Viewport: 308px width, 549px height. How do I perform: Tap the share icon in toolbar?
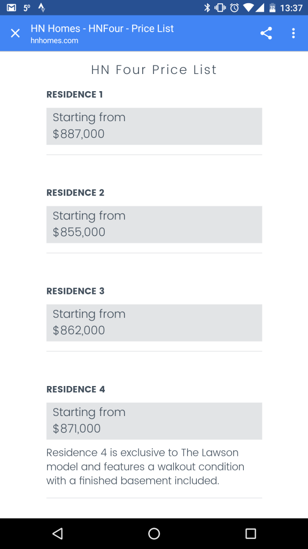pyautogui.click(x=266, y=33)
